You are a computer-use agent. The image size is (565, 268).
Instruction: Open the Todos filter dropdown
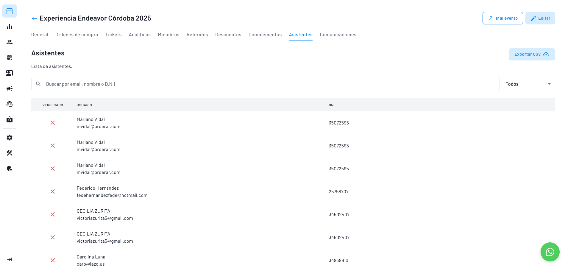coord(528,84)
